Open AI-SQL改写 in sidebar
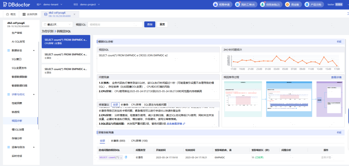349x166 pixels. coord(18,42)
